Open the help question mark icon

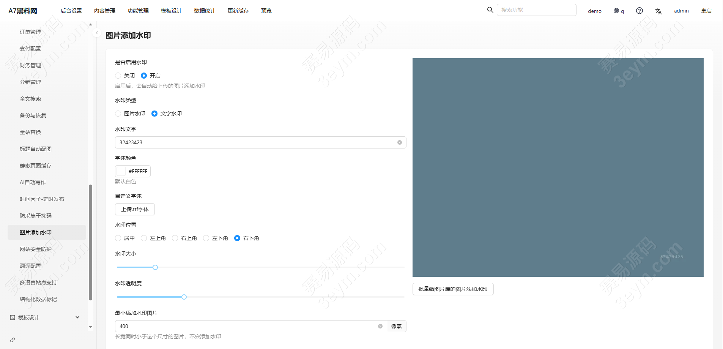[639, 11]
